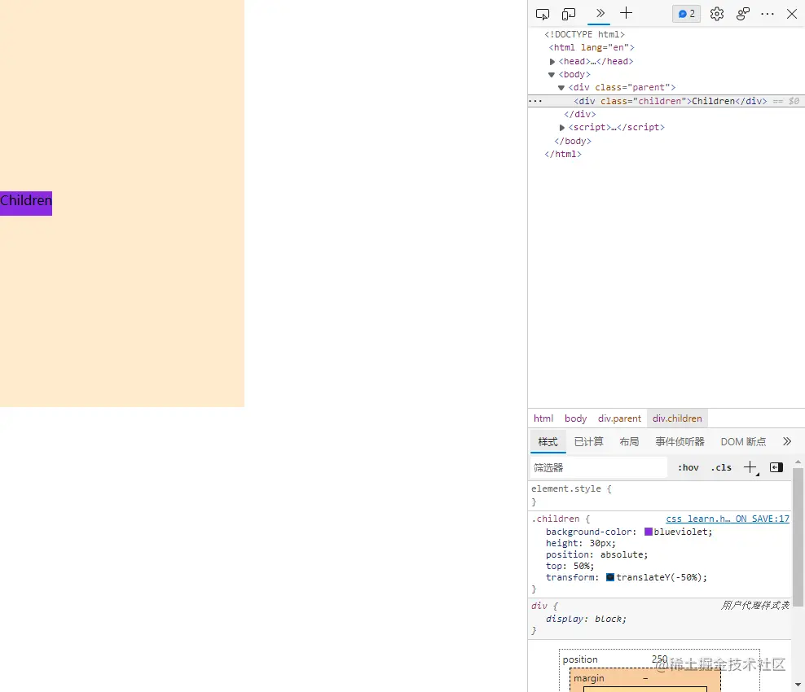This screenshot has width=805, height=692.
Task: Toggle the :hov element state button
Action: tap(688, 468)
